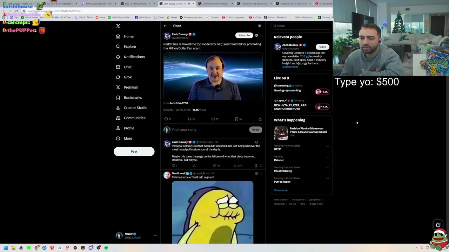Share the main post

point(260,119)
